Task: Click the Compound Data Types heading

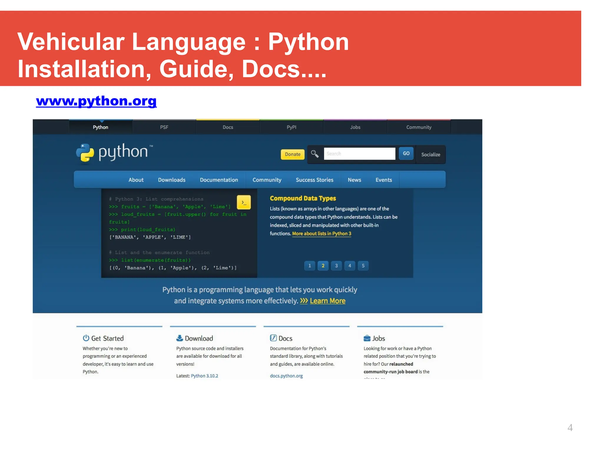Action: coord(303,198)
